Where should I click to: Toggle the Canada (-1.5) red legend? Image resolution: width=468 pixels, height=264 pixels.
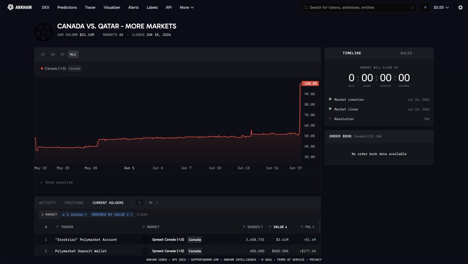53,69
